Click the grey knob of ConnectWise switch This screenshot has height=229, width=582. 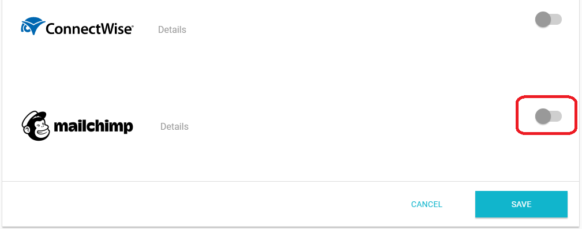[x=543, y=19]
